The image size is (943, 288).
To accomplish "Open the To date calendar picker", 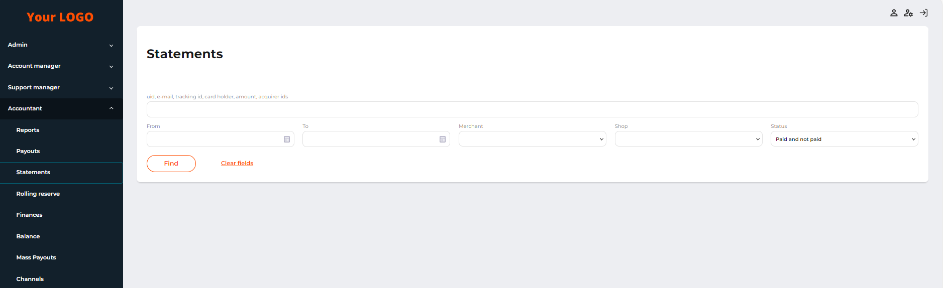I will click(x=443, y=139).
